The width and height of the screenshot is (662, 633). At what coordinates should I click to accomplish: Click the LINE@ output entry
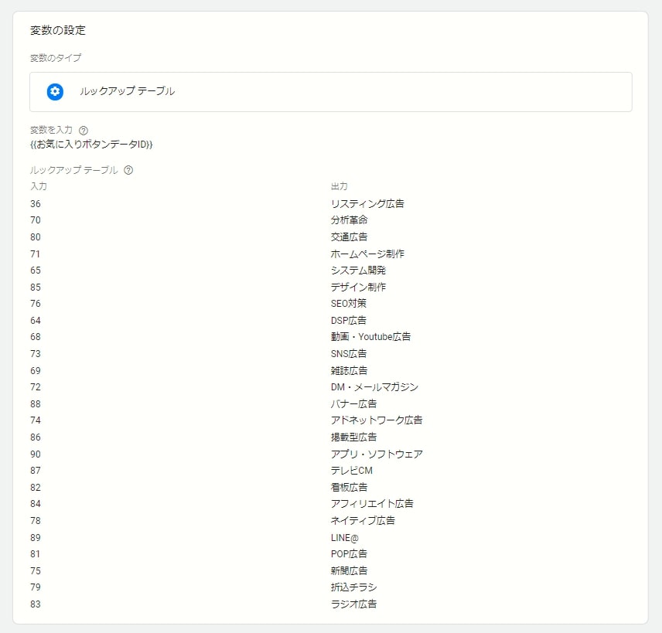(x=344, y=538)
